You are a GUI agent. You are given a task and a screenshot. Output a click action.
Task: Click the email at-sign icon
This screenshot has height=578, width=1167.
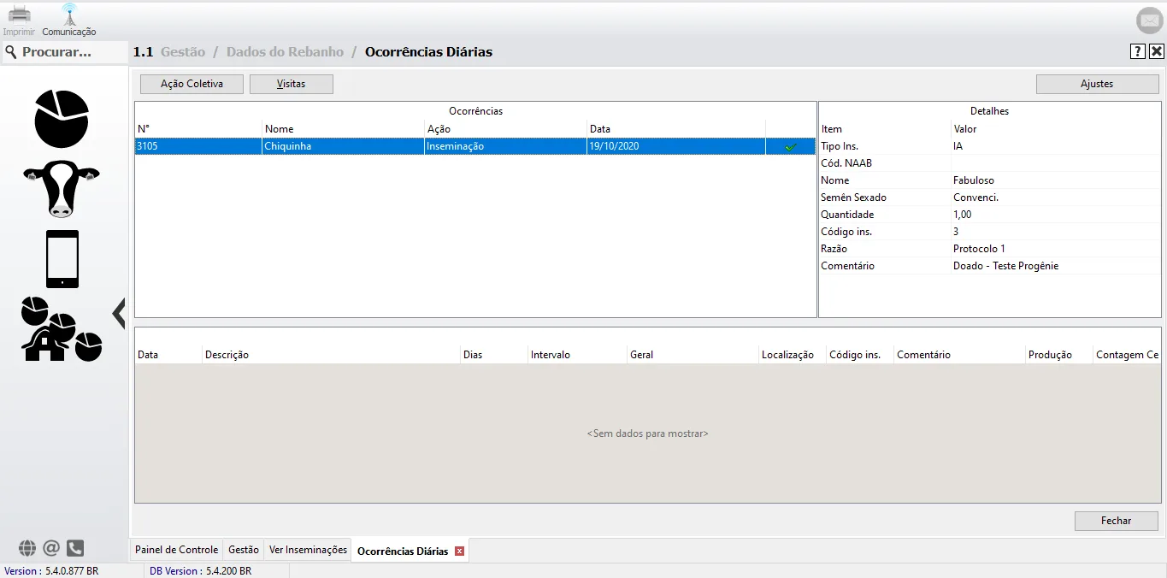click(x=51, y=548)
